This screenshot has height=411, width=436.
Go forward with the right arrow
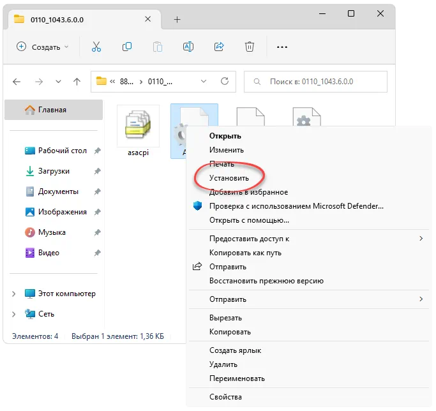click(39, 82)
